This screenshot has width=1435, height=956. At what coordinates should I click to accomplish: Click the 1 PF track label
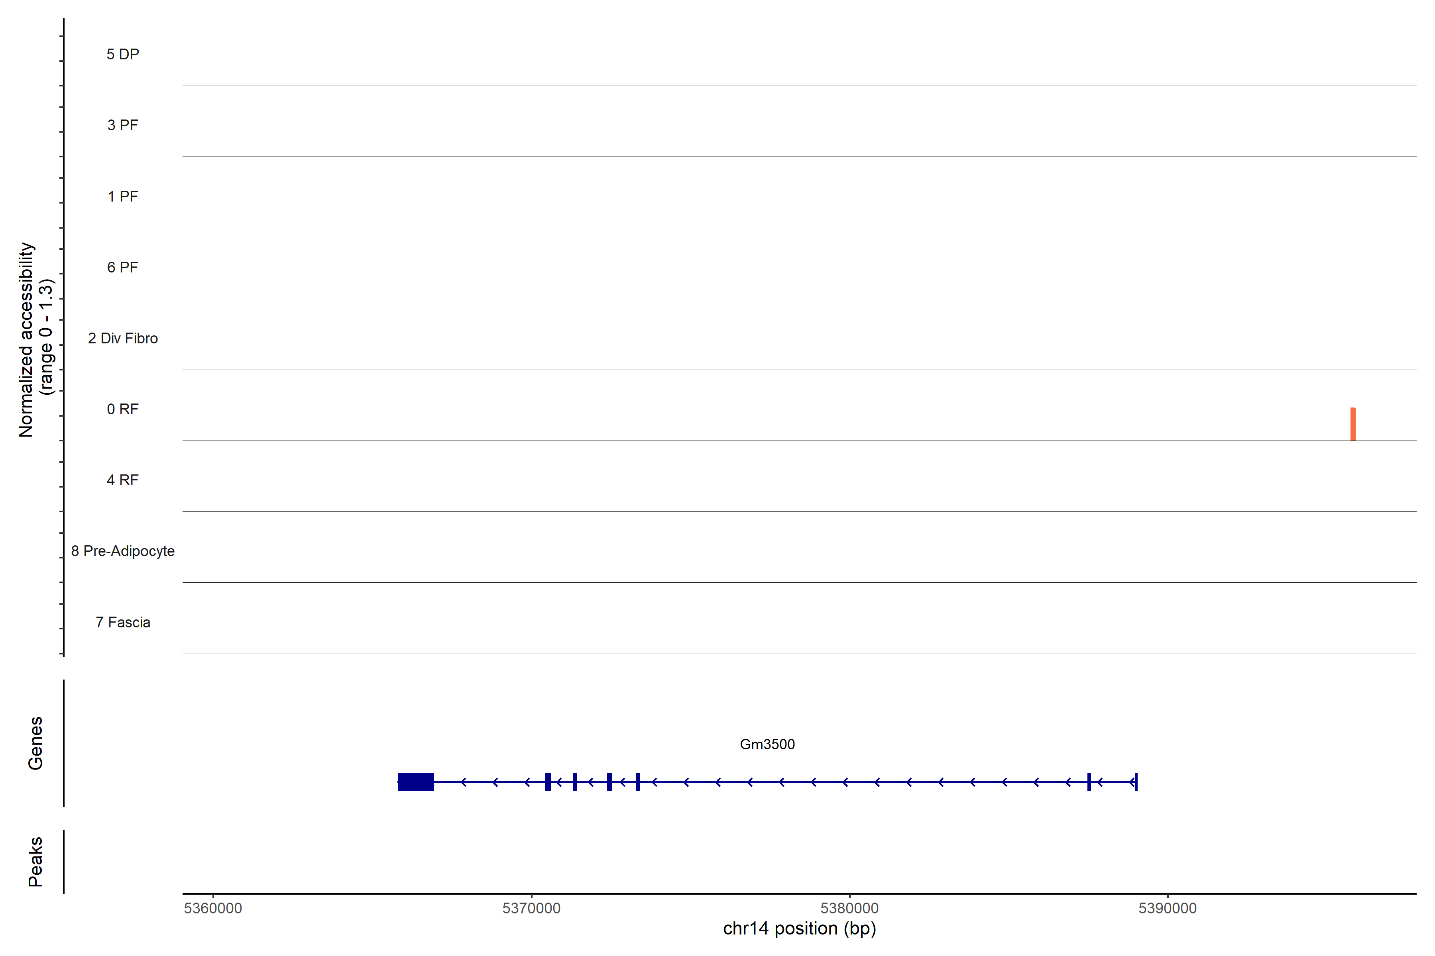(123, 196)
